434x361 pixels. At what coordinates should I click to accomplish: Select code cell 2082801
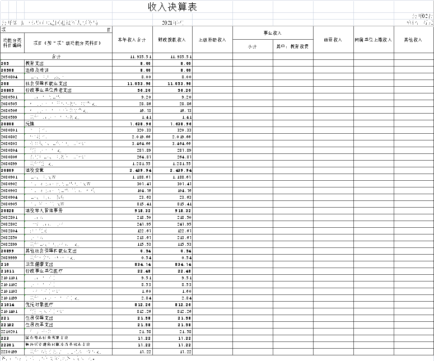coord(12,217)
